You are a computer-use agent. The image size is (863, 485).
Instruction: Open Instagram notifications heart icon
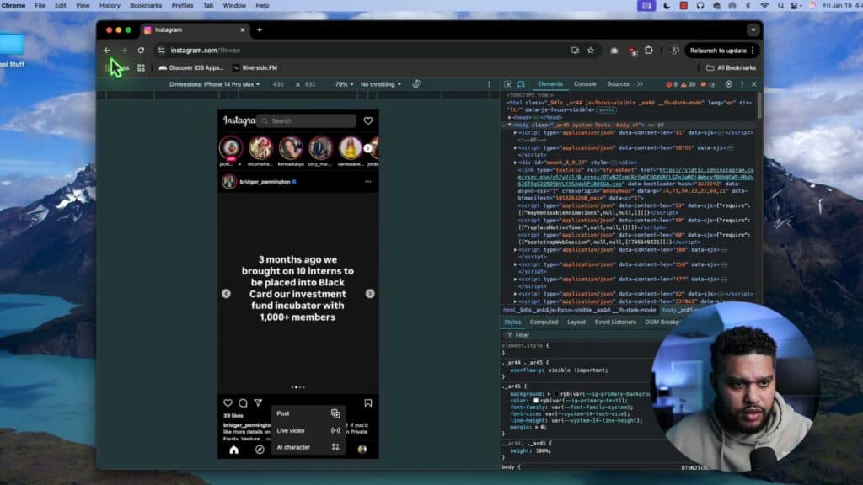tap(368, 120)
